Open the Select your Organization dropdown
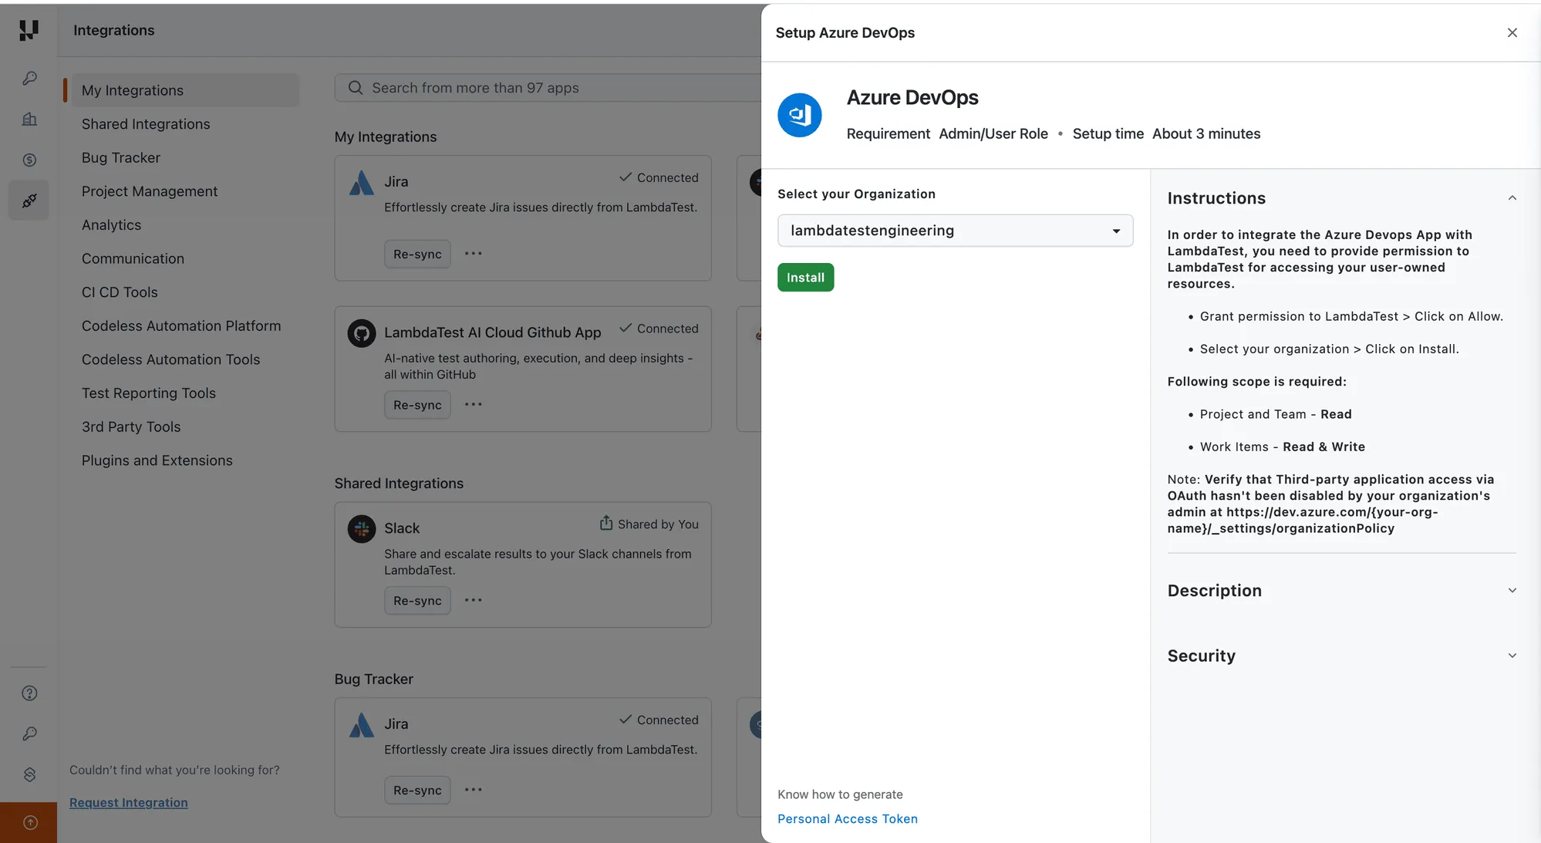Screen dimensions: 1541x843 coord(955,231)
